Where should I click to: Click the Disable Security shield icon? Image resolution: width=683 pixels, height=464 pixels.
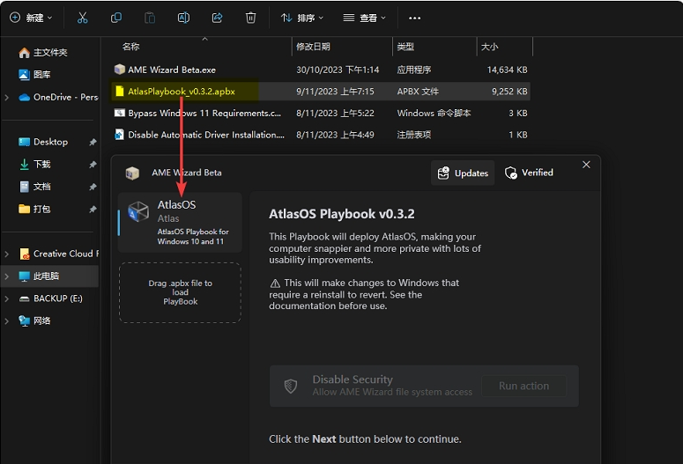click(291, 386)
